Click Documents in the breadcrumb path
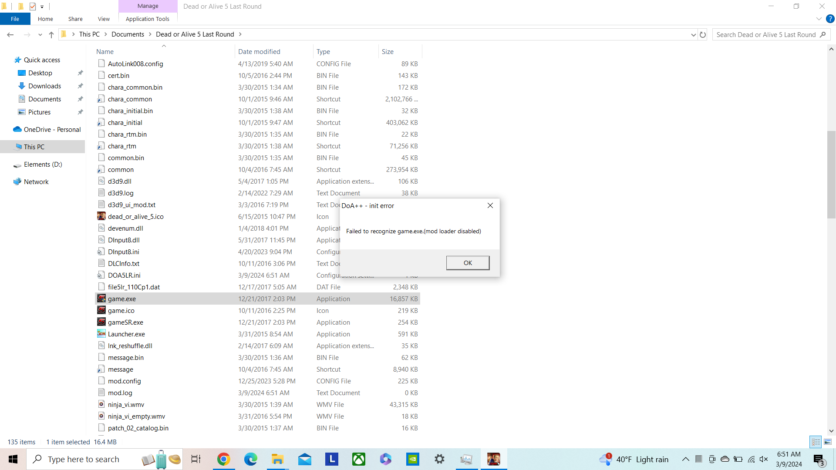The height and width of the screenshot is (470, 836). pyautogui.click(x=128, y=34)
